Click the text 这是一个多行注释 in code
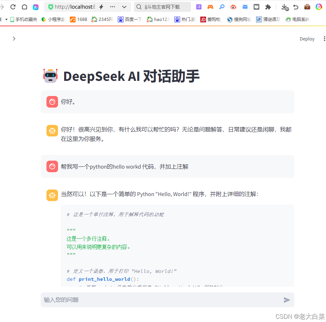This screenshot has height=322, width=326. click(88, 239)
